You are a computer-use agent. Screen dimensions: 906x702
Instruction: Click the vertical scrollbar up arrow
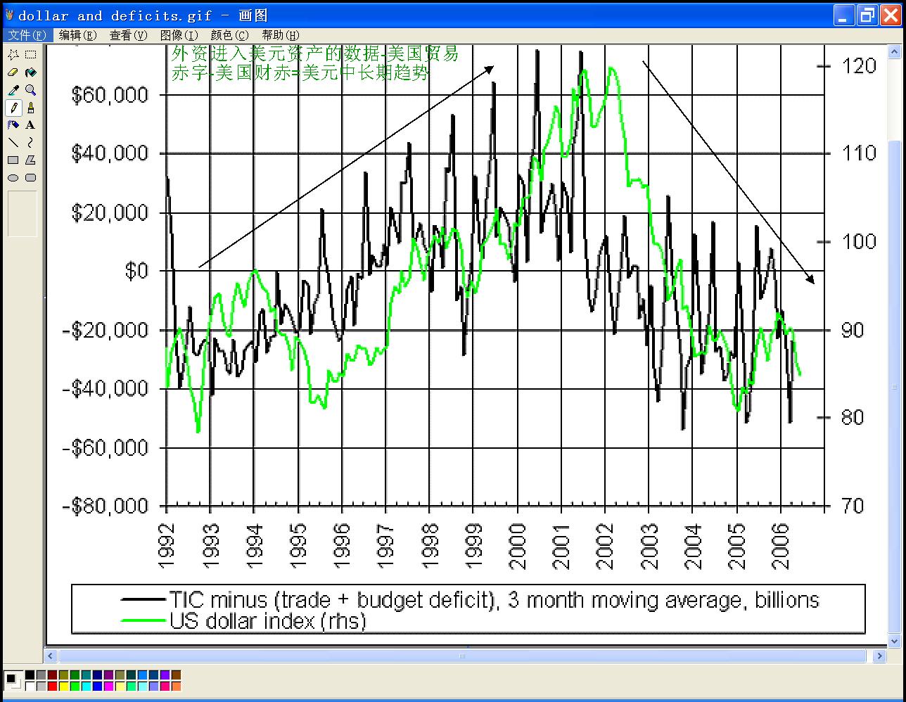tap(894, 52)
